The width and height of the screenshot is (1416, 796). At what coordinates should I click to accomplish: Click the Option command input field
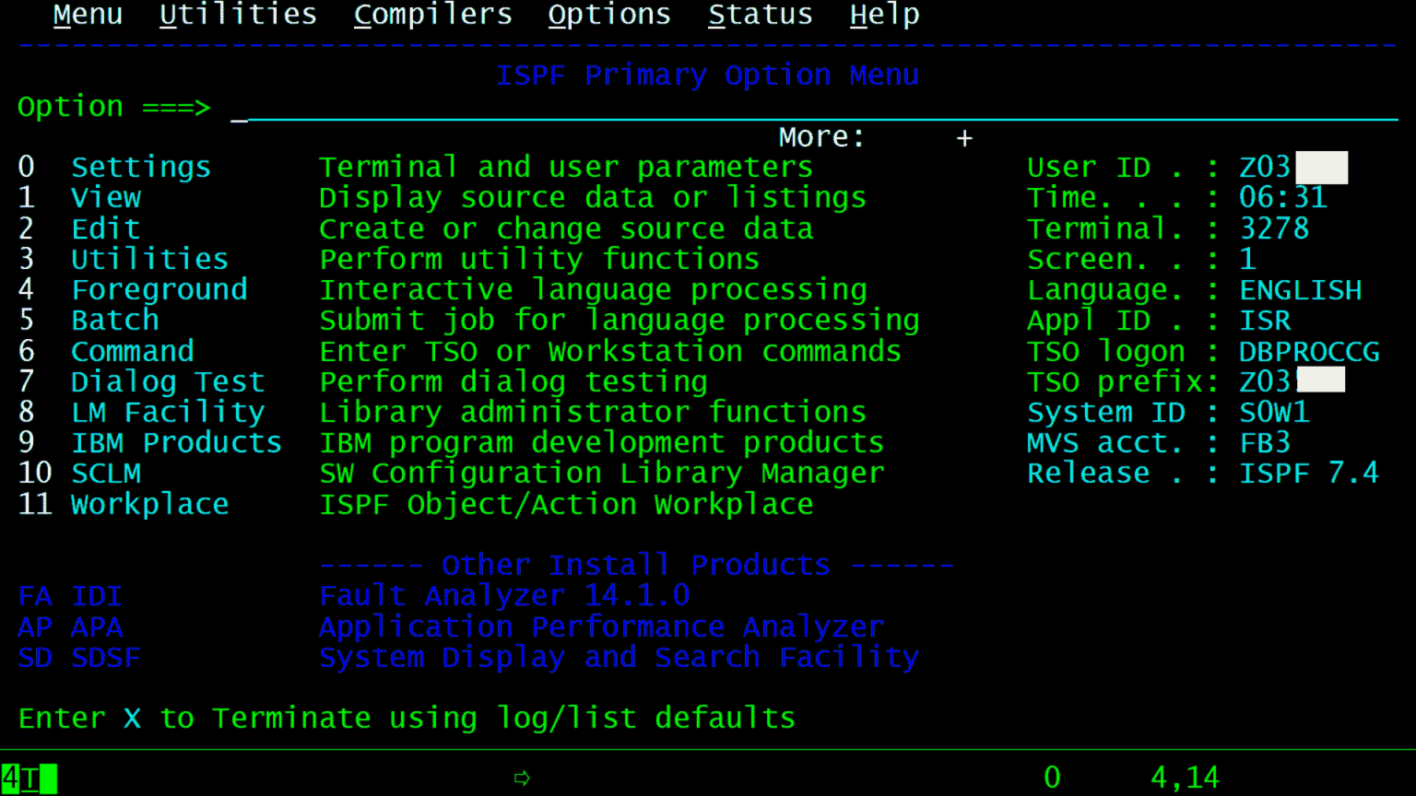[x=814, y=108]
